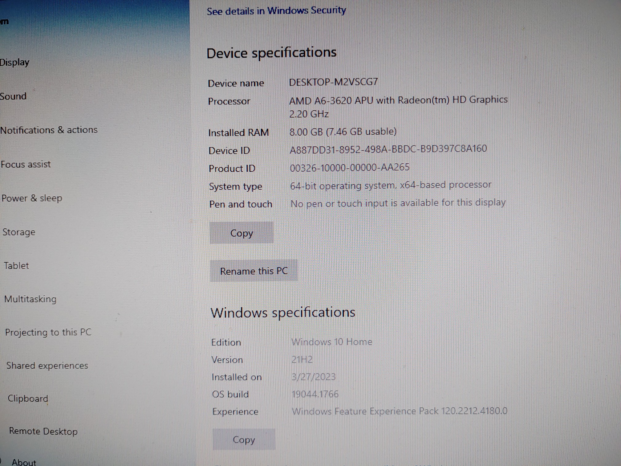The width and height of the screenshot is (621, 466).
Task: Select Multitasking sidebar item
Action: (x=30, y=299)
